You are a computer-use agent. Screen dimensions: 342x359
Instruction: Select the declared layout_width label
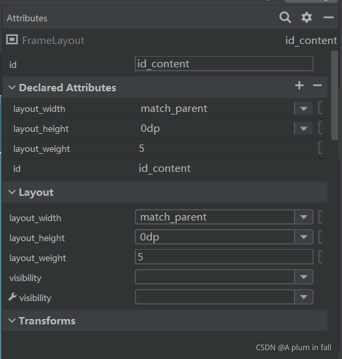(x=39, y=109)
